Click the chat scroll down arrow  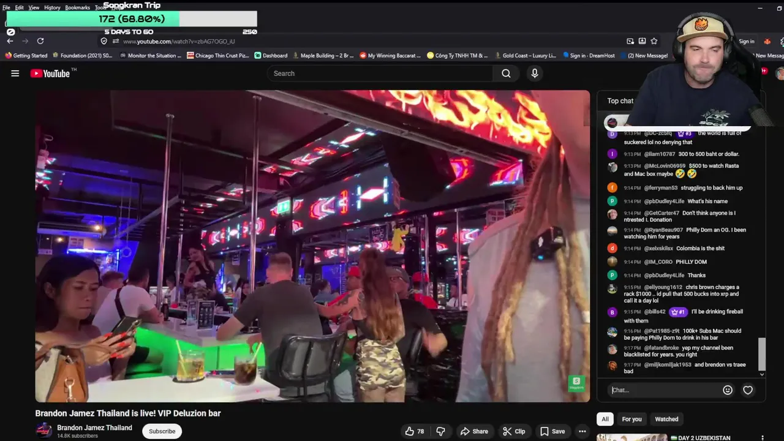762,374
